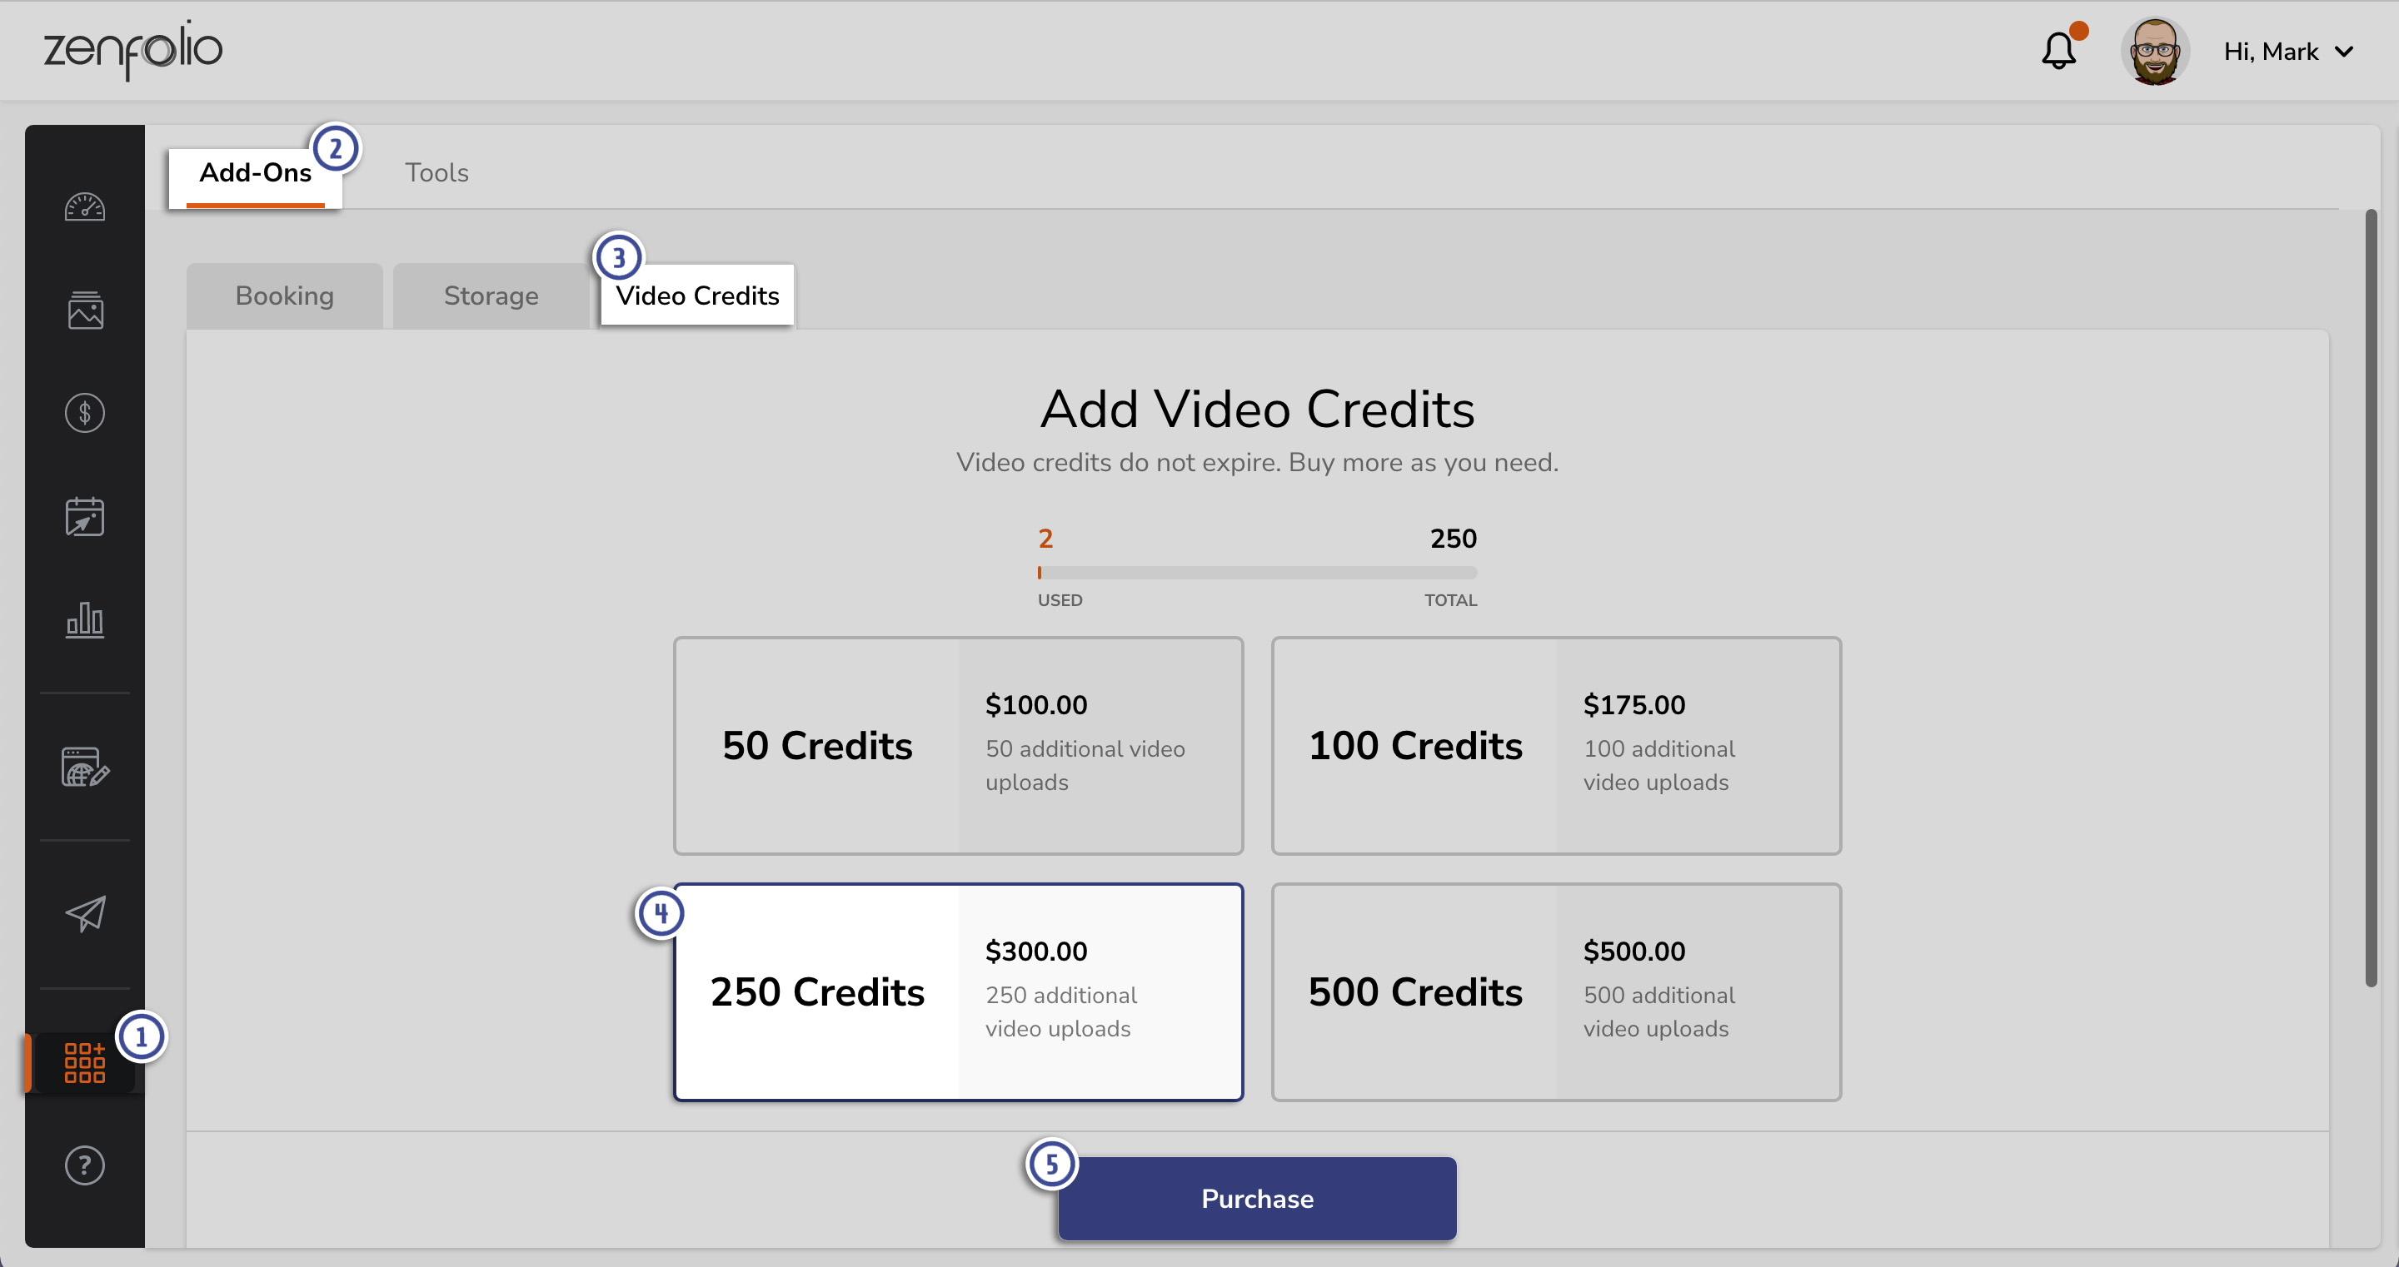This screenshot has height=1267, width=2399.
Task: Open the Help question mark icon
Action: tap(85, 1165)
